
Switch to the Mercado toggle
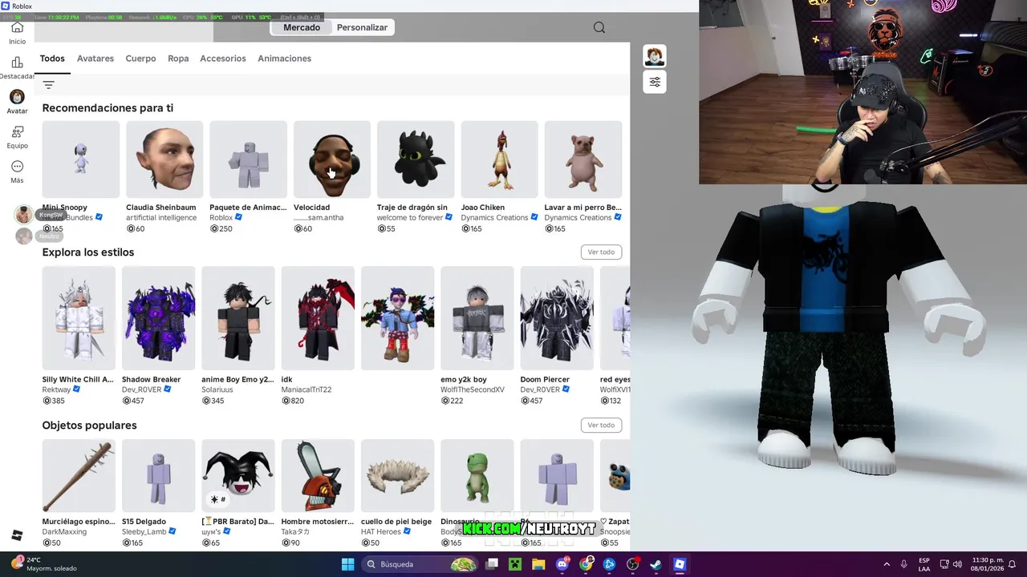302,27
